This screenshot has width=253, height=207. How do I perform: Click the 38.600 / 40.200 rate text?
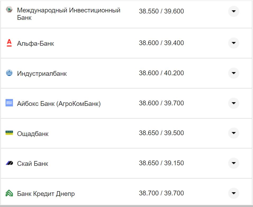(162, 73)
